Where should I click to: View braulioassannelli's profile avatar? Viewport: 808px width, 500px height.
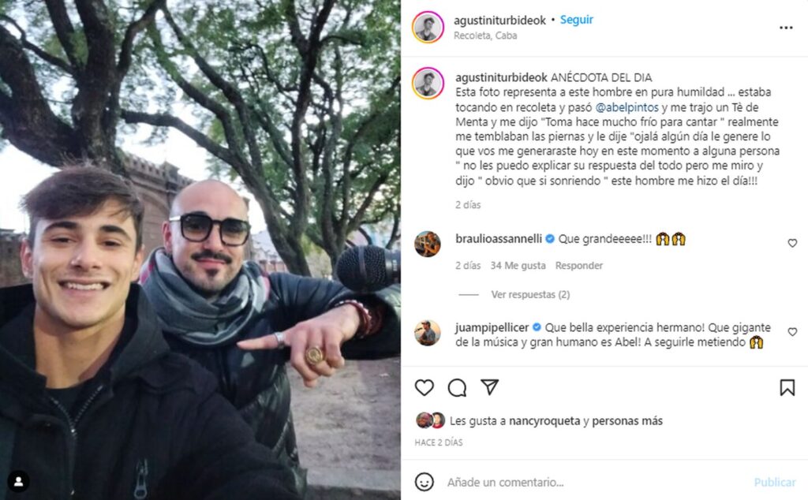[428, 244]
